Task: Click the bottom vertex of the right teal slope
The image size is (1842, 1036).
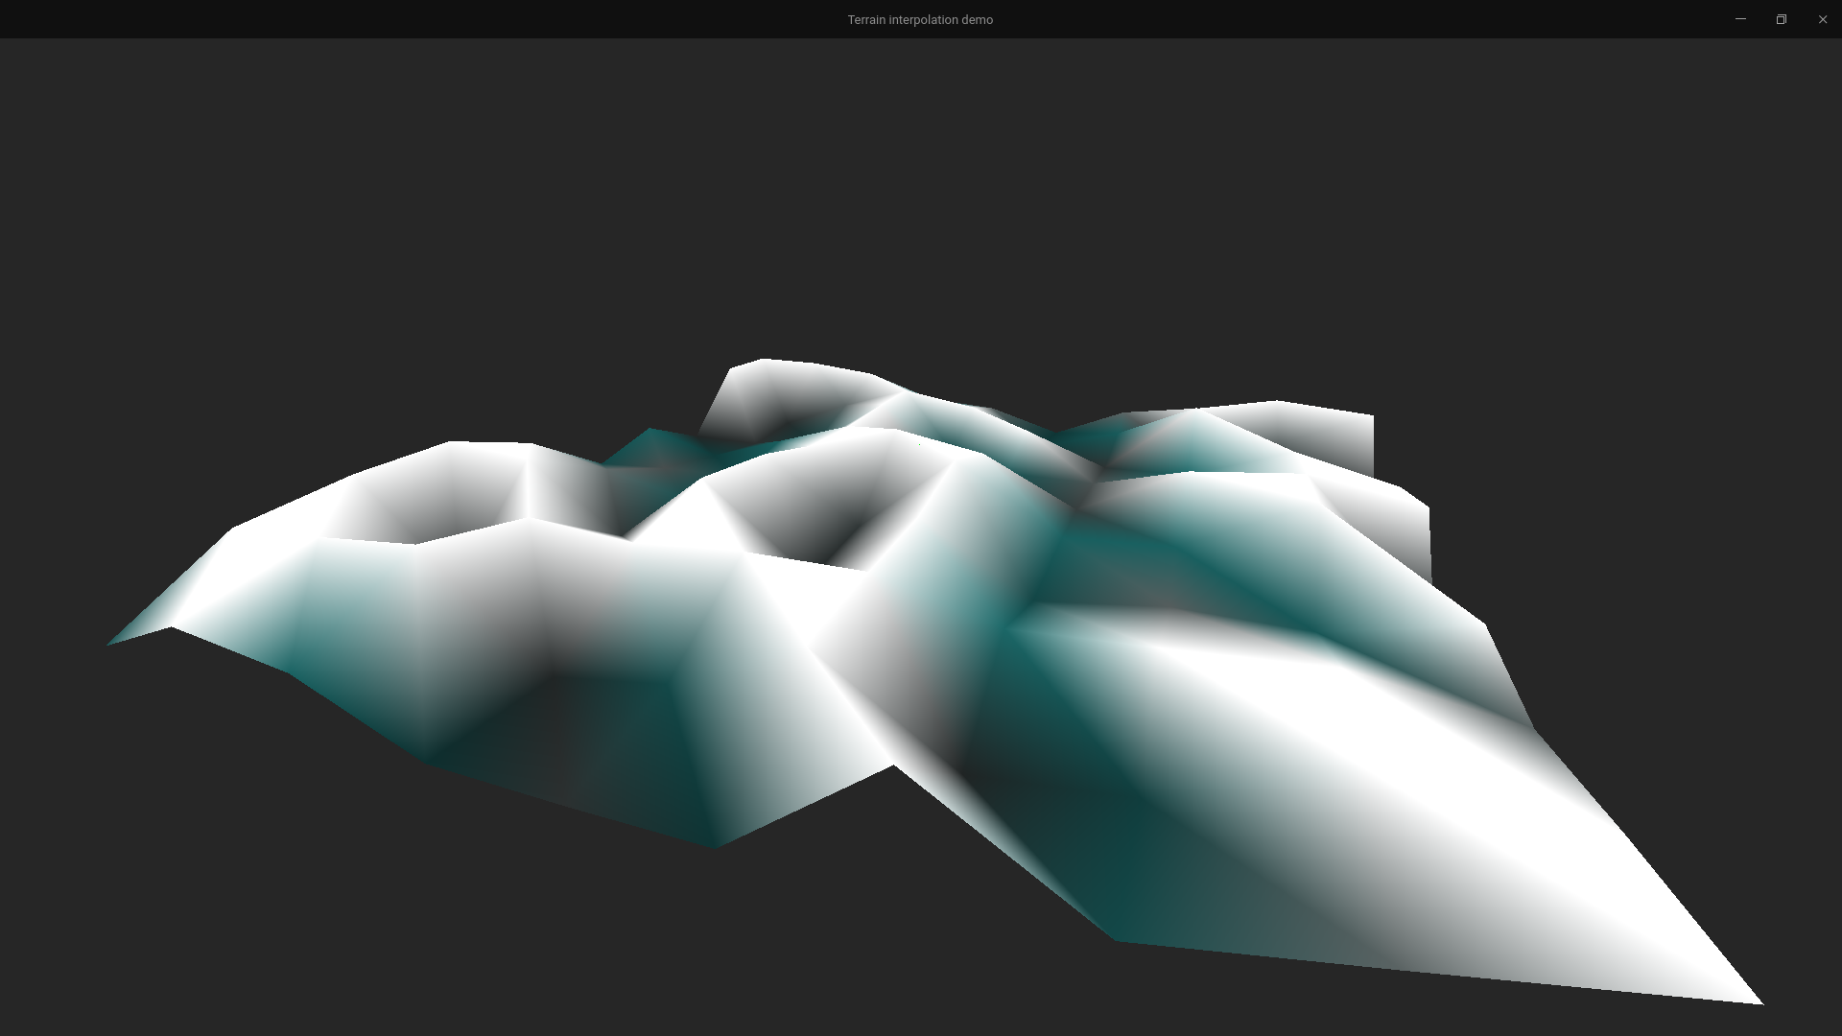Action: [x=1116, y=940]
